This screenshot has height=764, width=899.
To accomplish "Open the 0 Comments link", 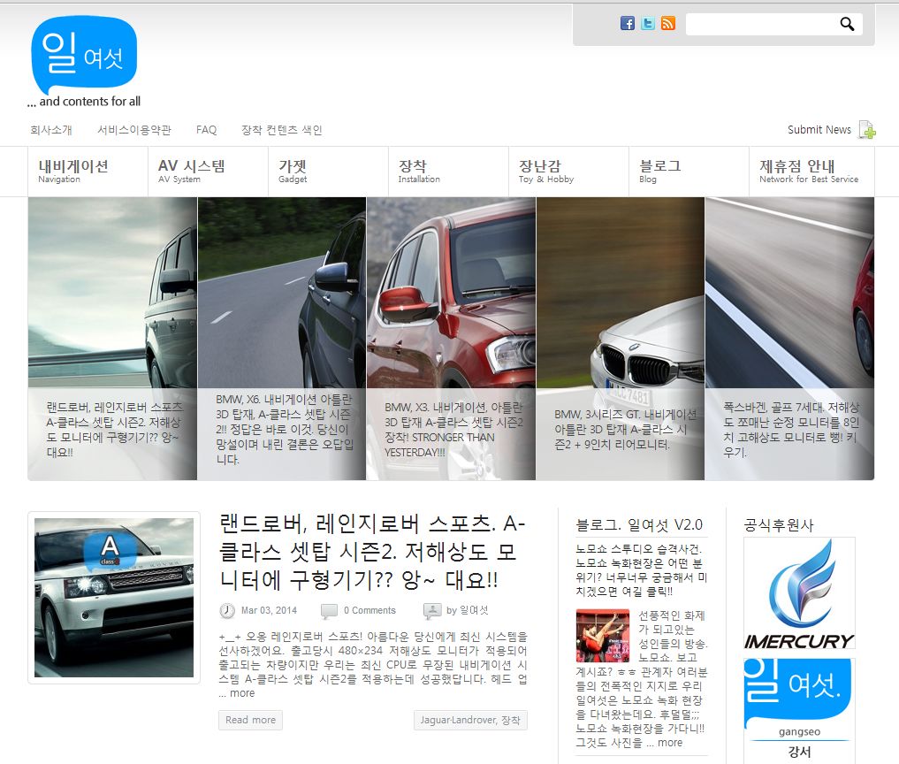I will [370, 611].
